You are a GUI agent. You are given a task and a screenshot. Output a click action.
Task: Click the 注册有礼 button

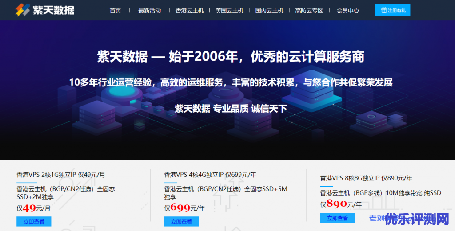tap(392, 11)
